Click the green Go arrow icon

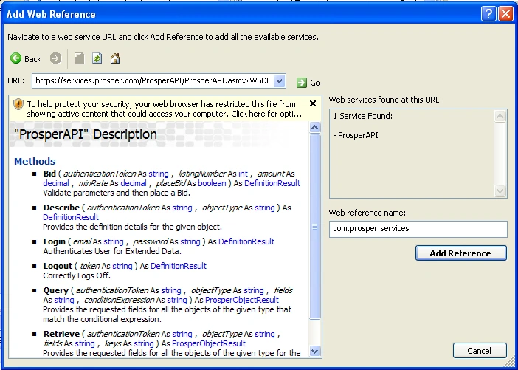(301, 83)
